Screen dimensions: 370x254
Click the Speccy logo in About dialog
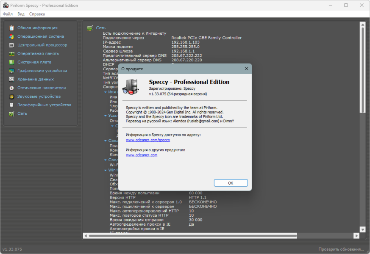pyautogui.click(x=131, y=87)
